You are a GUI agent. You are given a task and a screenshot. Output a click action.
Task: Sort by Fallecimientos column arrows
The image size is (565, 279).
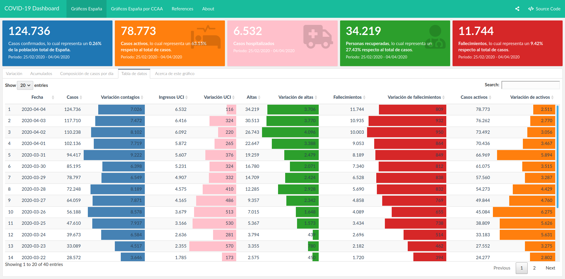pos(364,97)
